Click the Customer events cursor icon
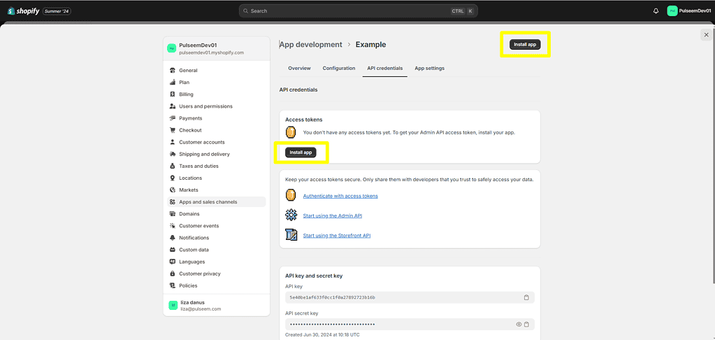Image resolution: width=715 pixels, height=340 pixels. tap(173, 226)
